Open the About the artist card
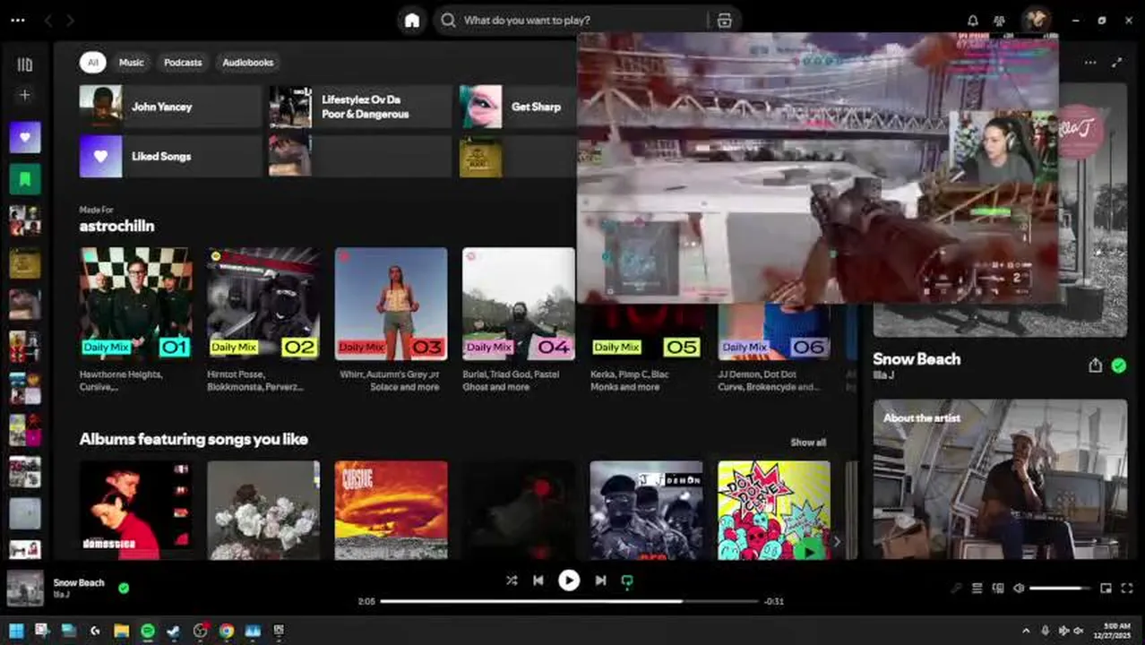Image resolution: width=1145 pixels, height=645 pixels. tap(1001, 479)
